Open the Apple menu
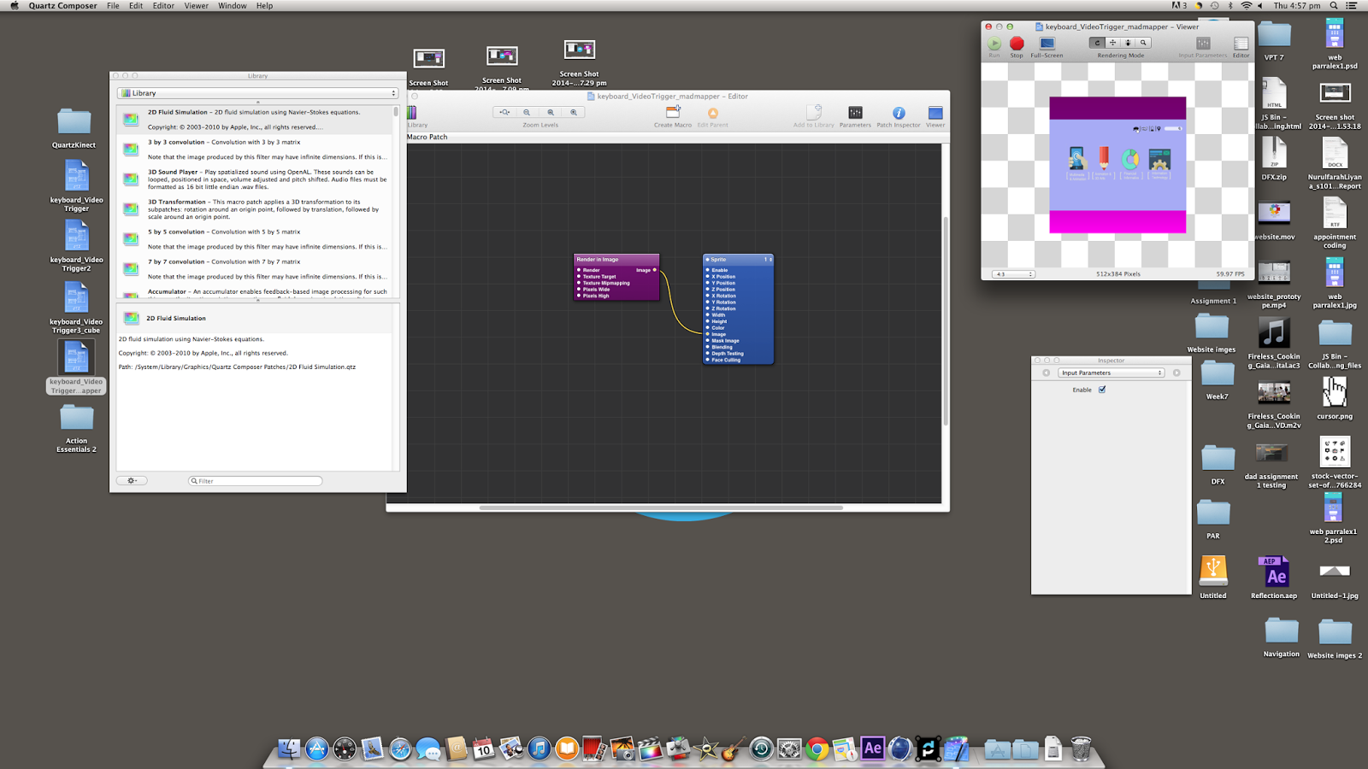The height and width of the screenshot is (769, 1368). point(14,5)
